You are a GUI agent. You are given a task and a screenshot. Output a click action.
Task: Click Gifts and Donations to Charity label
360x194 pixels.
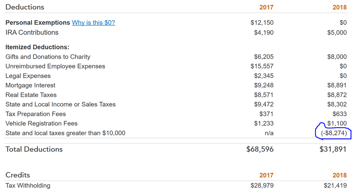[x=48, y=57]
